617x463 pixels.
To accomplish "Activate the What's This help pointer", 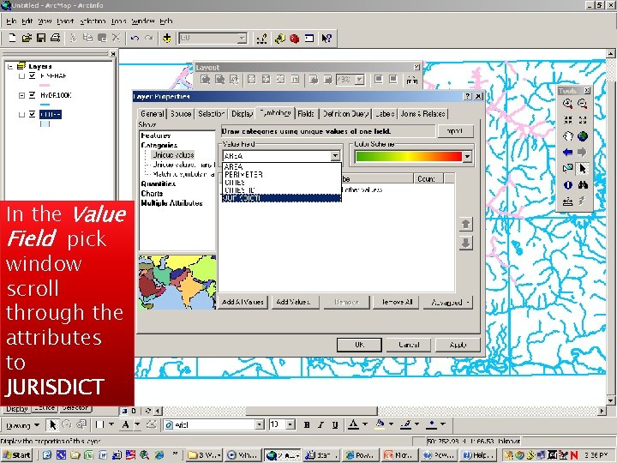I will pos(326,39).
